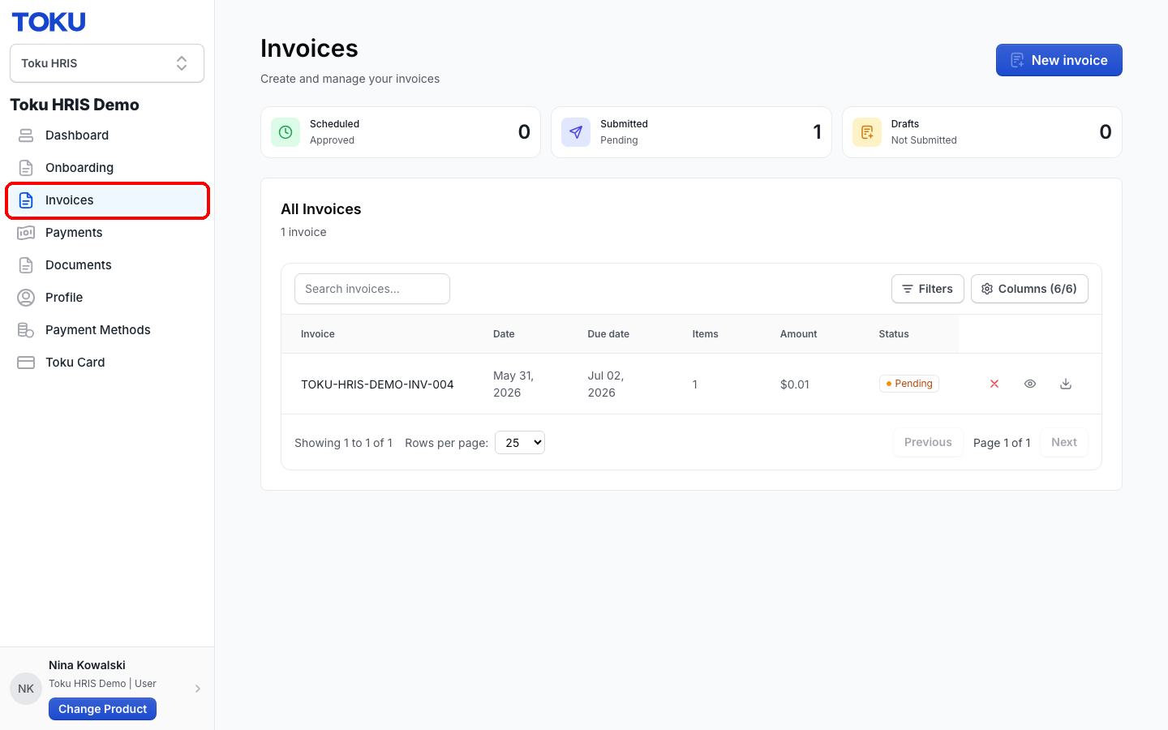Click the NK user avatar
Viewport: 1168px width, 730px height.
(26, 689)
